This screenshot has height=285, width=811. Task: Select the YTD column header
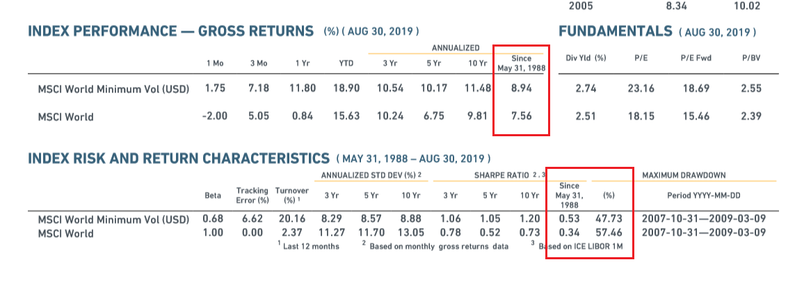click(x=346, y=63)
